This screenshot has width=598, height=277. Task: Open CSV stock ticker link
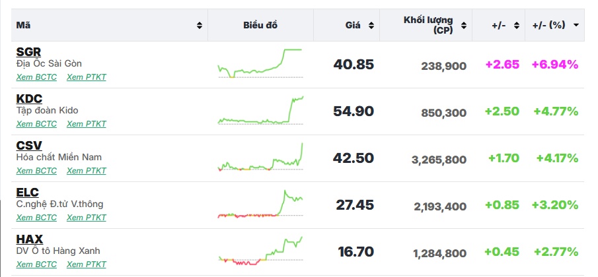click(x=29, y=146)
